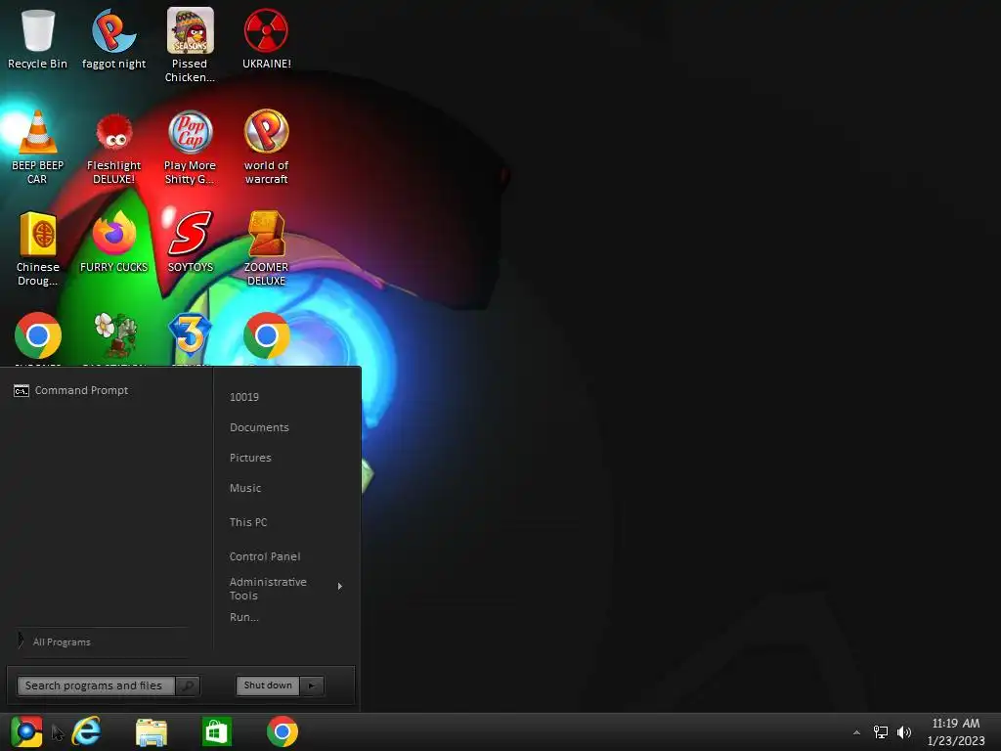Open the 10019 user folder entry

click(244, 397)
